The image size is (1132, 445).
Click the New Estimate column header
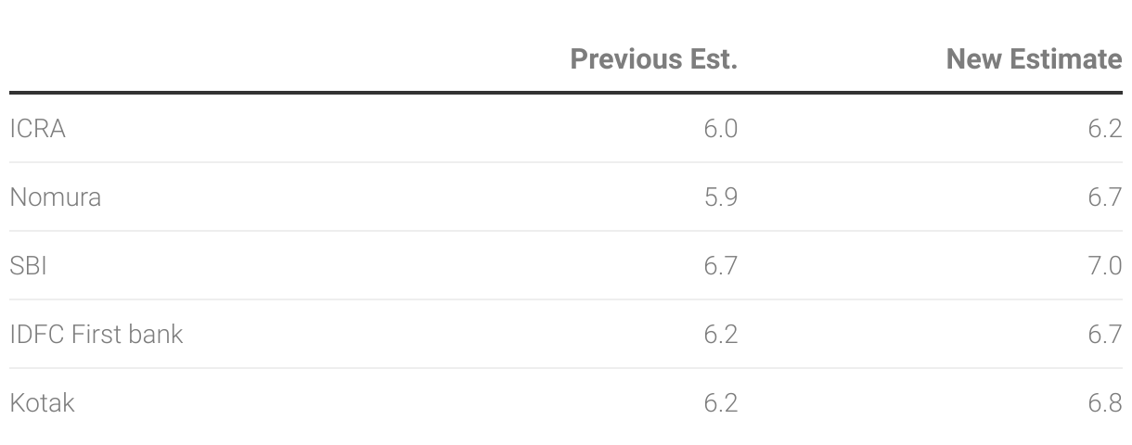1034,59
